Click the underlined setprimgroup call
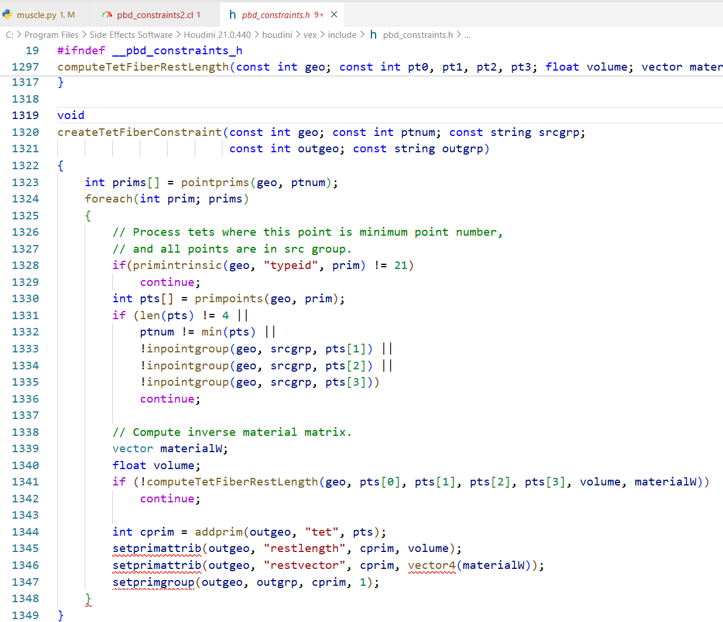Screen dimensions: 723x622 pyautogui.click(x=153, y=582)
